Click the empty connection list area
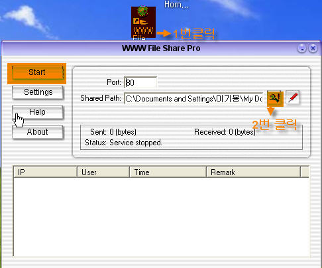This screenshot has height=268, width=322. (161, 217)
